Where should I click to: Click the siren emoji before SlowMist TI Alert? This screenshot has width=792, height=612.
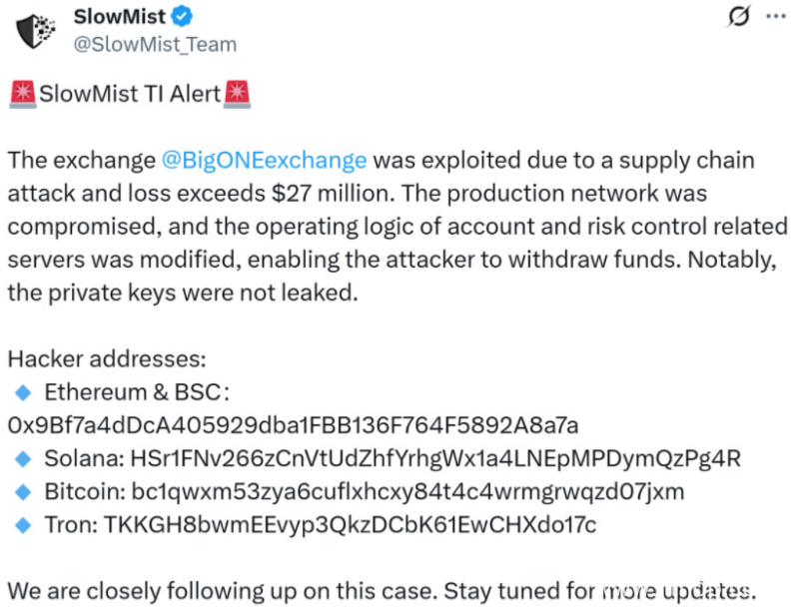click(x=21, y=95)
